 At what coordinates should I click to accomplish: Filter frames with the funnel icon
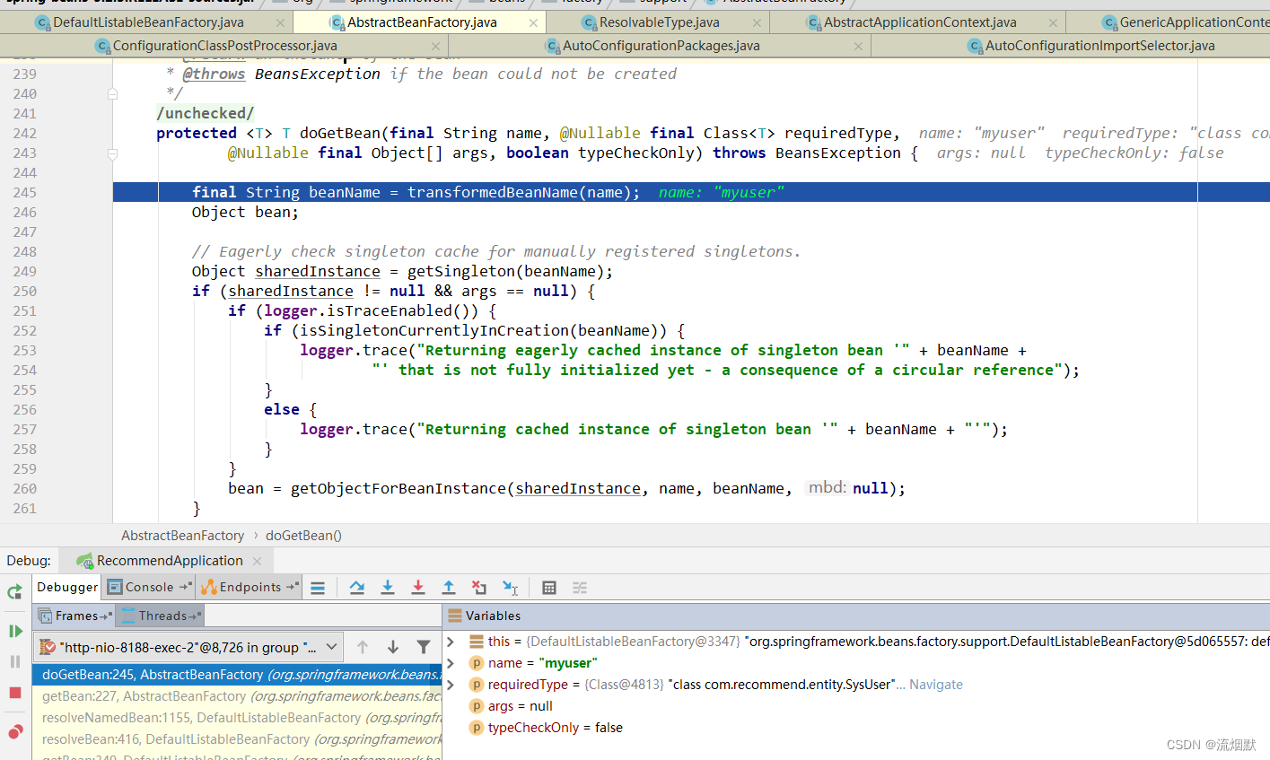[x=424, y=647]
